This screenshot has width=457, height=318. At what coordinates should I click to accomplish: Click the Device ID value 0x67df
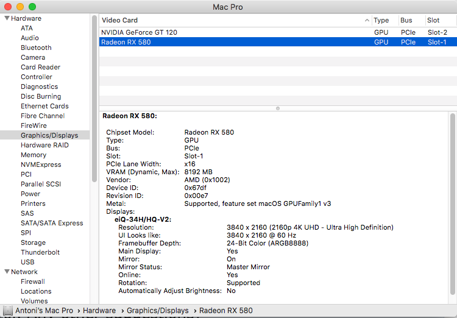(195, 188)
